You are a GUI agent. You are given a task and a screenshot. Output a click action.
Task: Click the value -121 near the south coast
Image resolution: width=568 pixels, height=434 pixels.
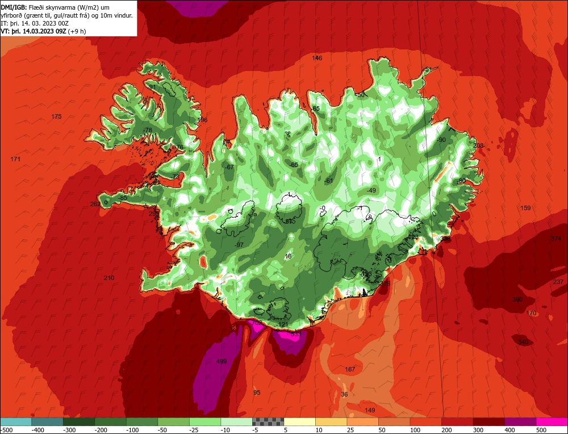tap(282, 324)
